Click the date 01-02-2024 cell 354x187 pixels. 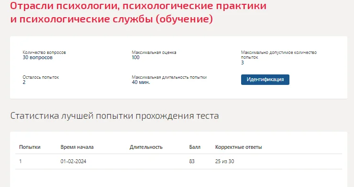pyautogui.click(x=73, y=161)
